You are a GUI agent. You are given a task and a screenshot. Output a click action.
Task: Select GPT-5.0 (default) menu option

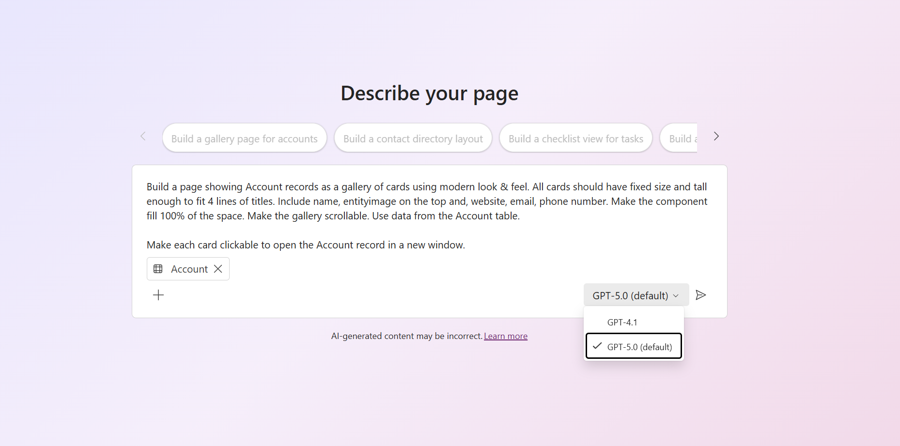pyautogui.click(x=634, y=346)
